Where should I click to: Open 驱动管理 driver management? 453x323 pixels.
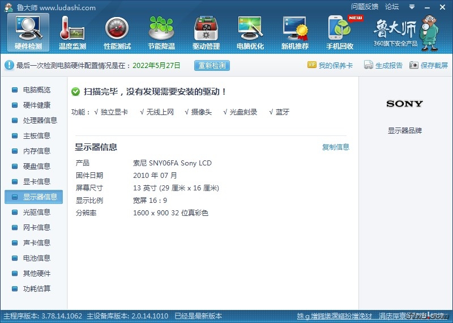coord(206,32)
